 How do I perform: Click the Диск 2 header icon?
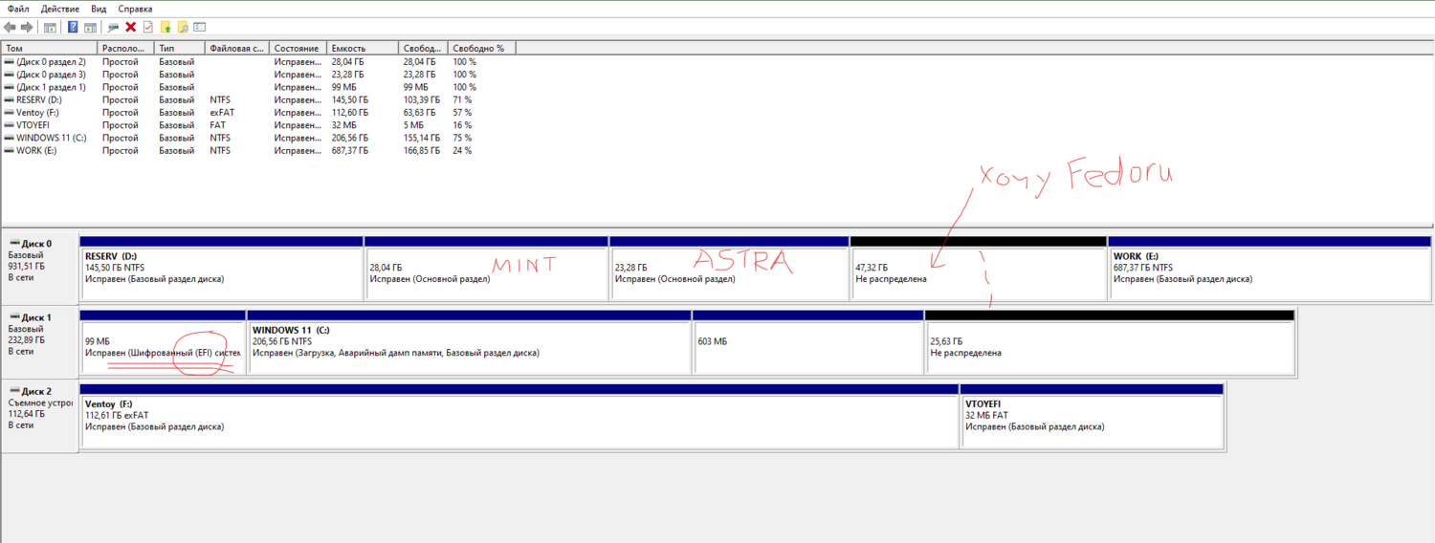(x=13, y=392)
